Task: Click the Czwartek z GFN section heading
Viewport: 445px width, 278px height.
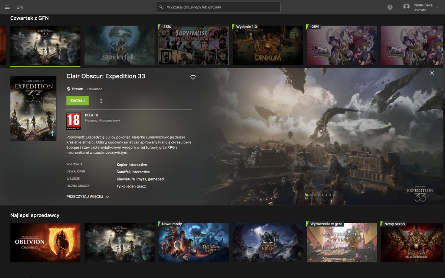Action: point(29,18)
